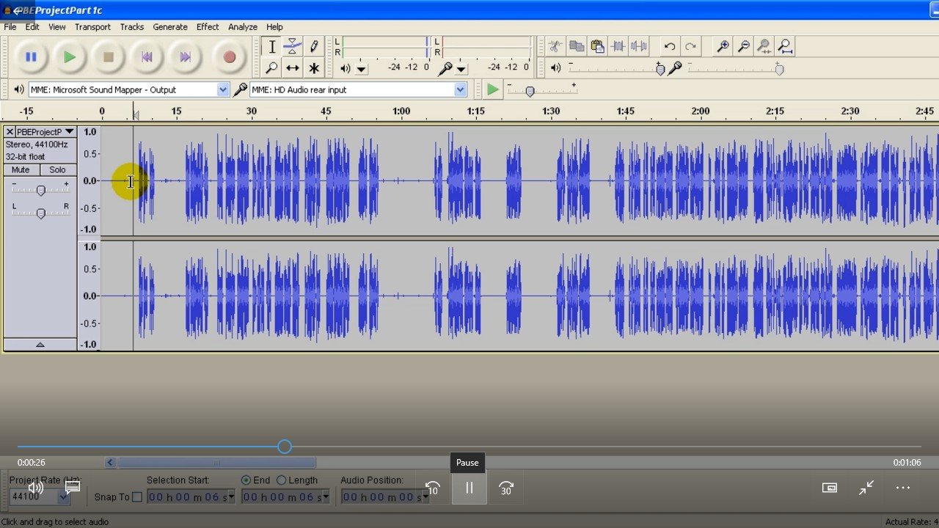This screenshot has width=939, height=528.
Task: Click the Audacity Pause transport button
Action: pos(31,56)
